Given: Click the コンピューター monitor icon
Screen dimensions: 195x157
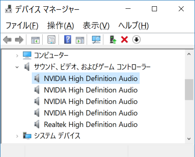Looking at the screenshot, I should pyautogui.click(x=27, y=56).
